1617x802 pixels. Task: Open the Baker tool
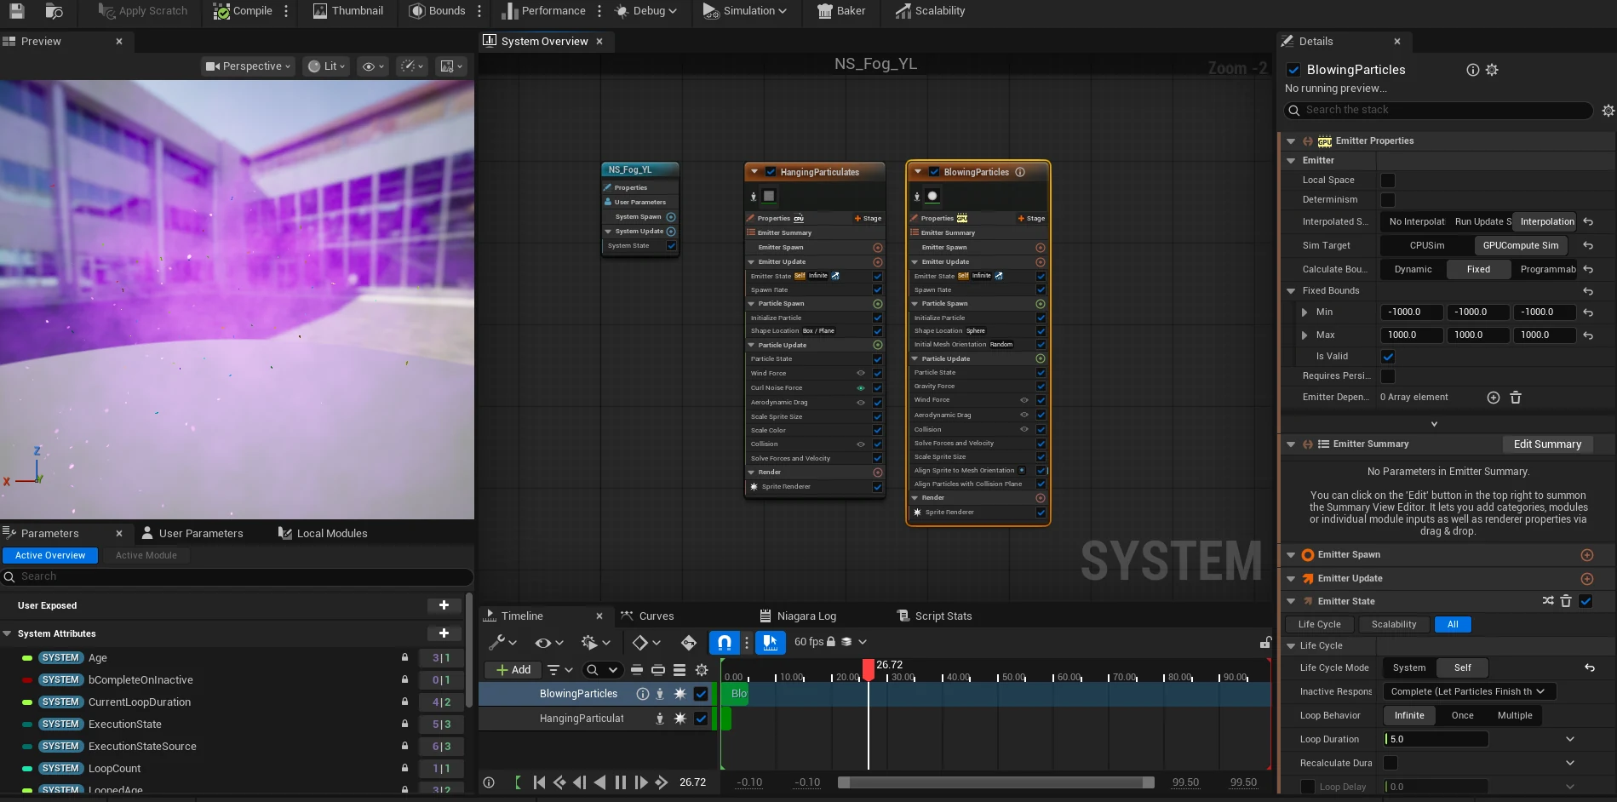(x=841, y=11)
